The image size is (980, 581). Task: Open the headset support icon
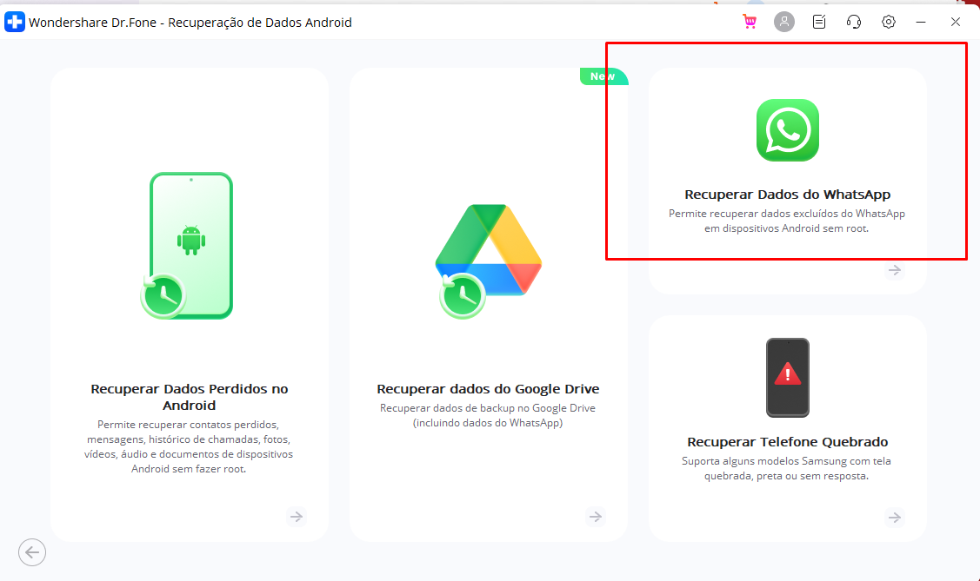[x=854, y=22]
